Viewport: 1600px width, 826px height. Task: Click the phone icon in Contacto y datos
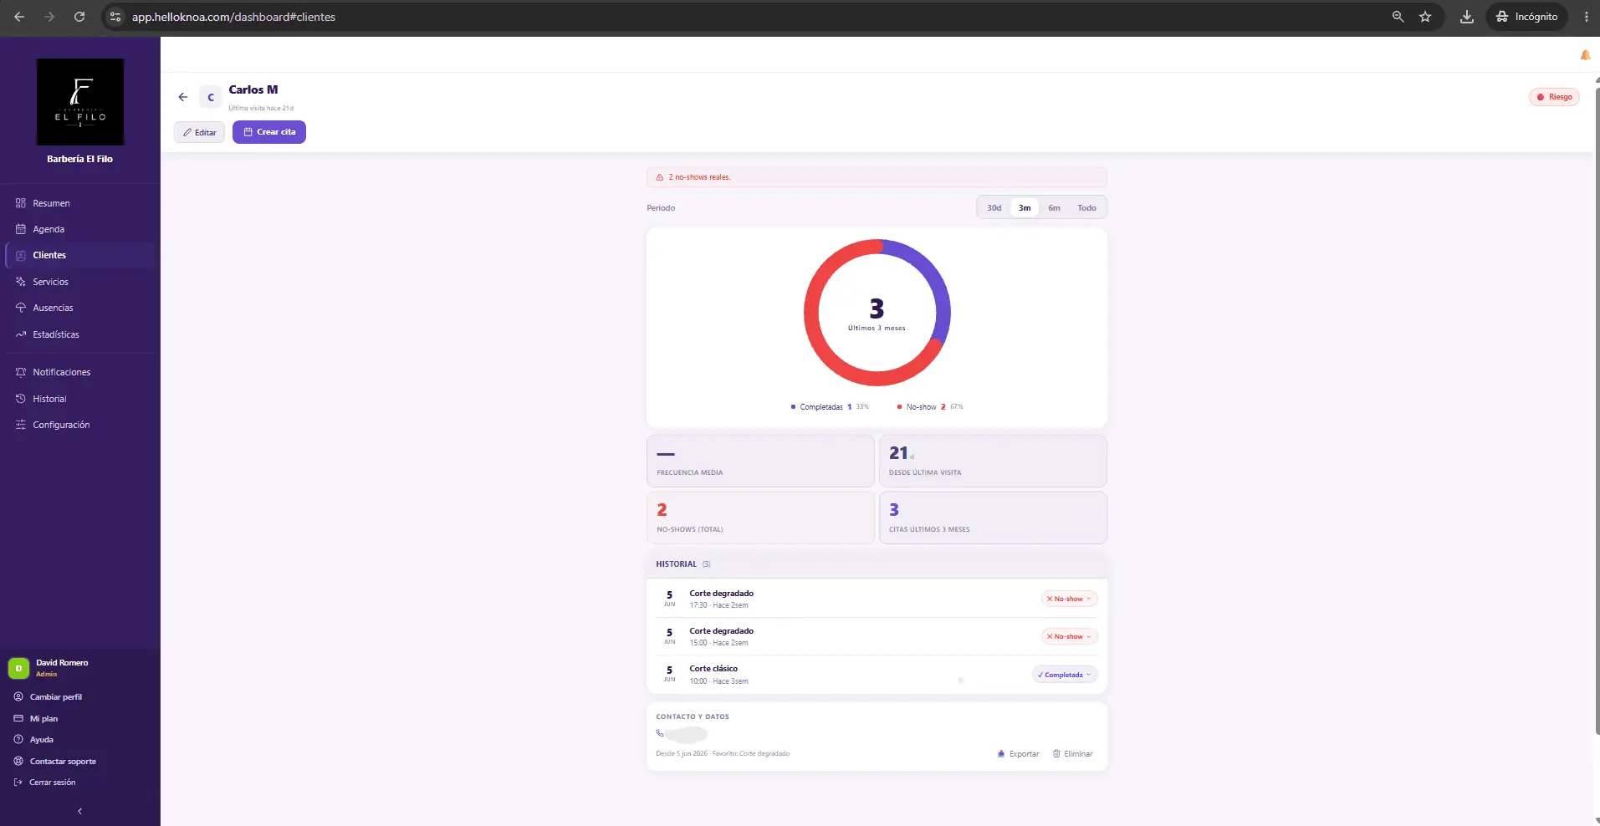click(x=660, y=733)
